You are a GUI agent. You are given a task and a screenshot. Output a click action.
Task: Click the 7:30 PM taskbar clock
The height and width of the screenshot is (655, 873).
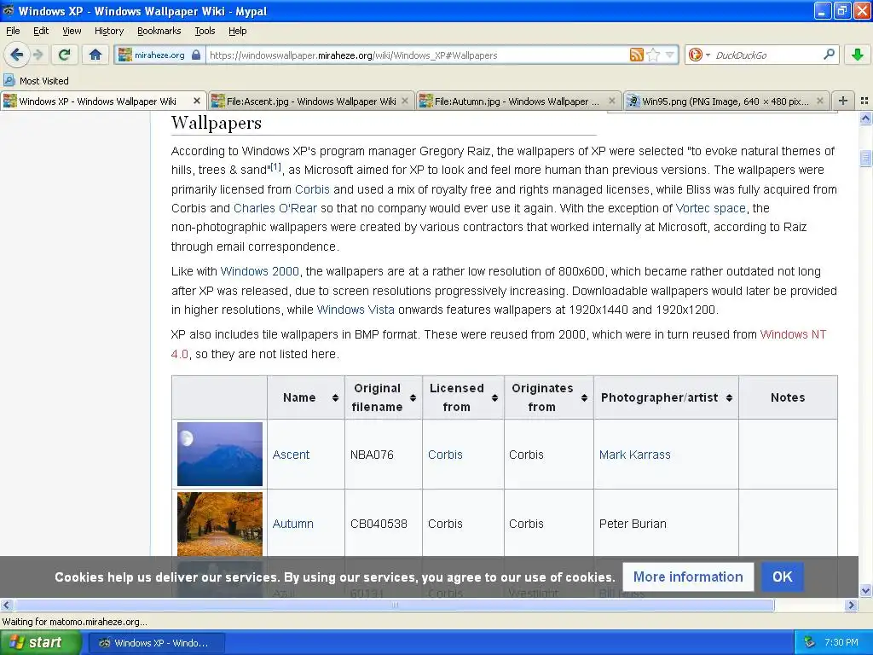(x=841, y=643)
